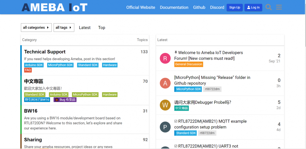This screenshot has height=149, width=306.
Task: Select the orange General Discussion tag
Action: pos(189,64)
